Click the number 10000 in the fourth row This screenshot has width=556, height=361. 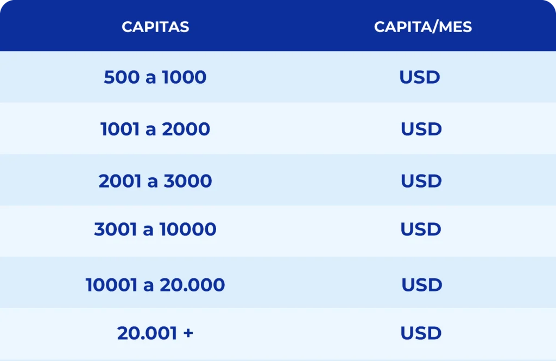(x=188, y=229)
